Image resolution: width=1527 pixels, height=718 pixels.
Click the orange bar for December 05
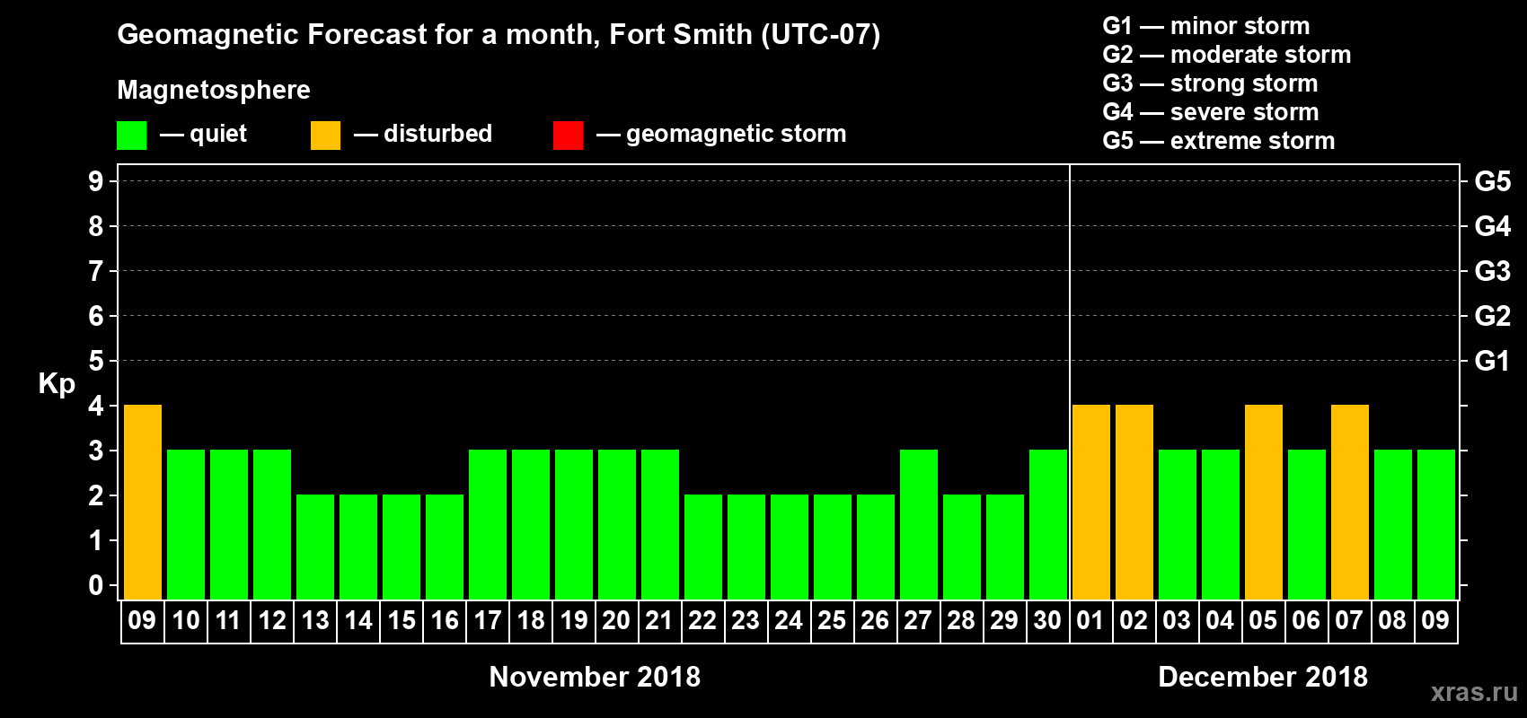click(x=1264, y=502)
